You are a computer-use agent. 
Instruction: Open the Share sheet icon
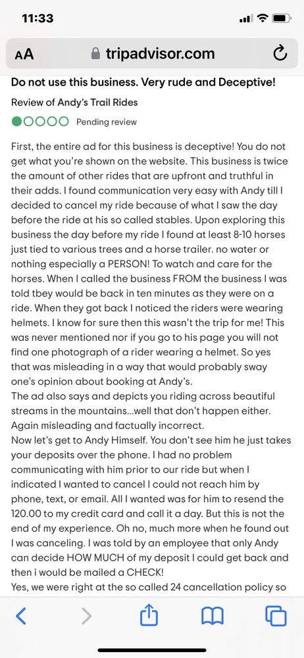(149, 615)
